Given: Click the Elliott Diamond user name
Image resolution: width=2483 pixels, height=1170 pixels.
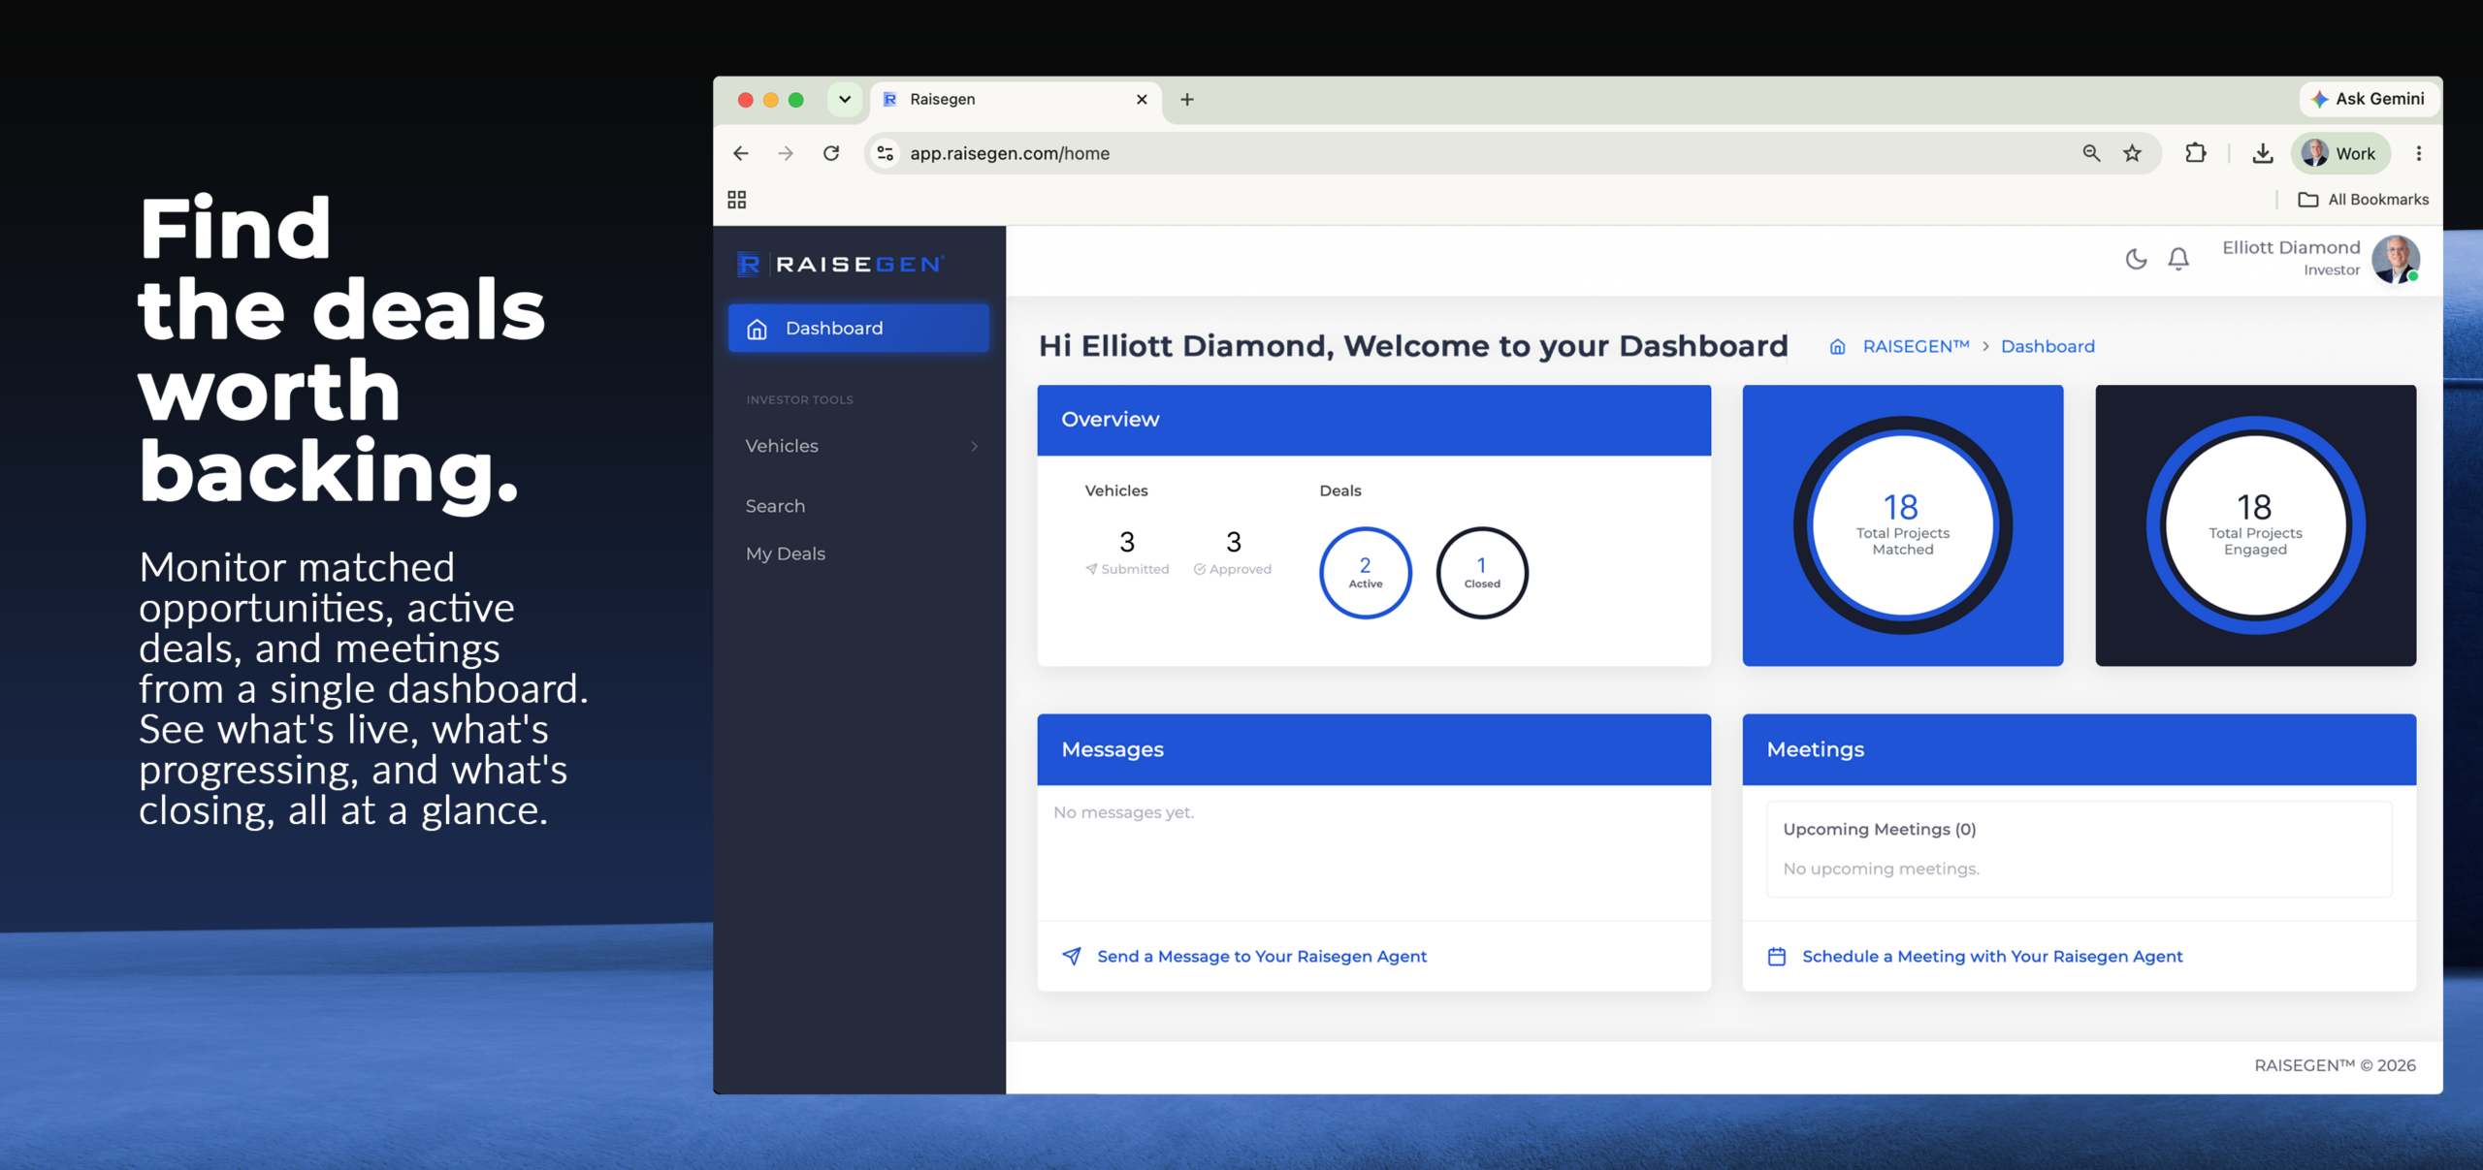Looking at the screenshot, I should coord(2291,247).
